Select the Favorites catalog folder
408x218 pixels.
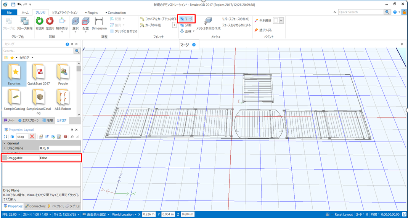14,74
